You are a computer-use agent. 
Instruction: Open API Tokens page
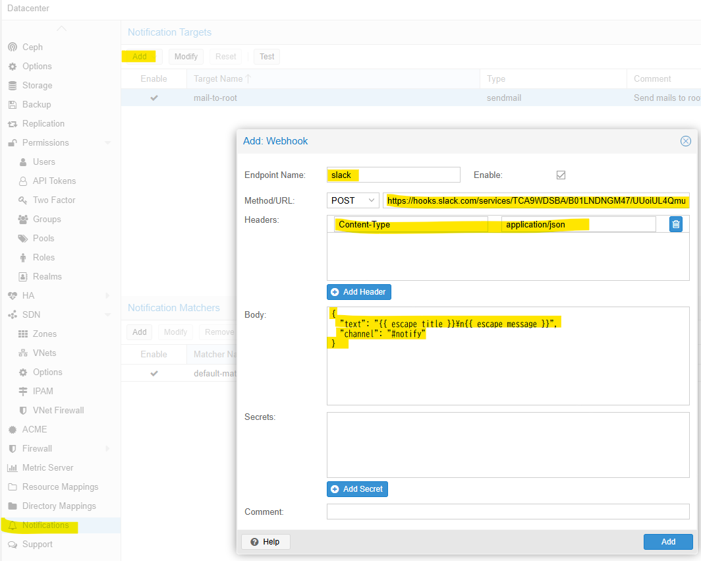pos(54,181)
